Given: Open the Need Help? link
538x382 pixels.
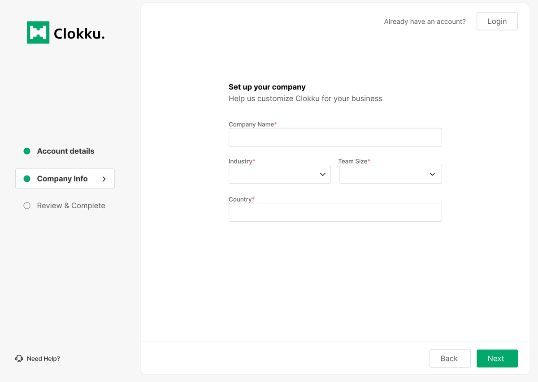Looking at the screenshot, I should pos(43,359).
